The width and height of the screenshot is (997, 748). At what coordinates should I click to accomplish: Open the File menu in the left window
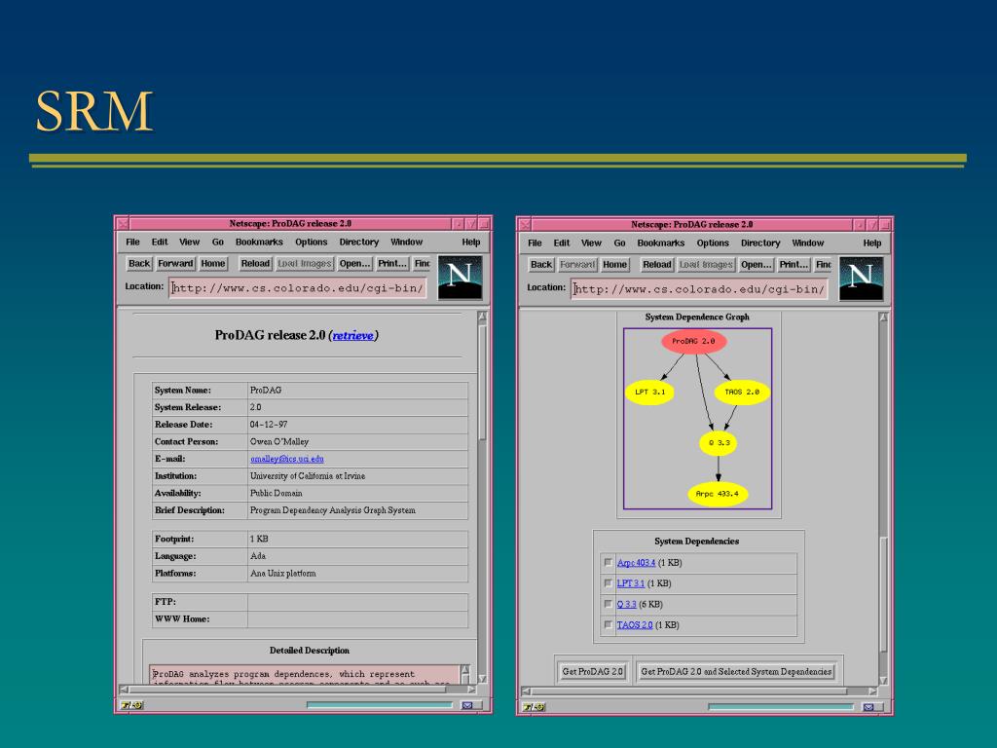(x=132, y=242)
